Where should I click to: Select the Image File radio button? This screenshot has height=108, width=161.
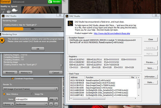tap(32, 94)
